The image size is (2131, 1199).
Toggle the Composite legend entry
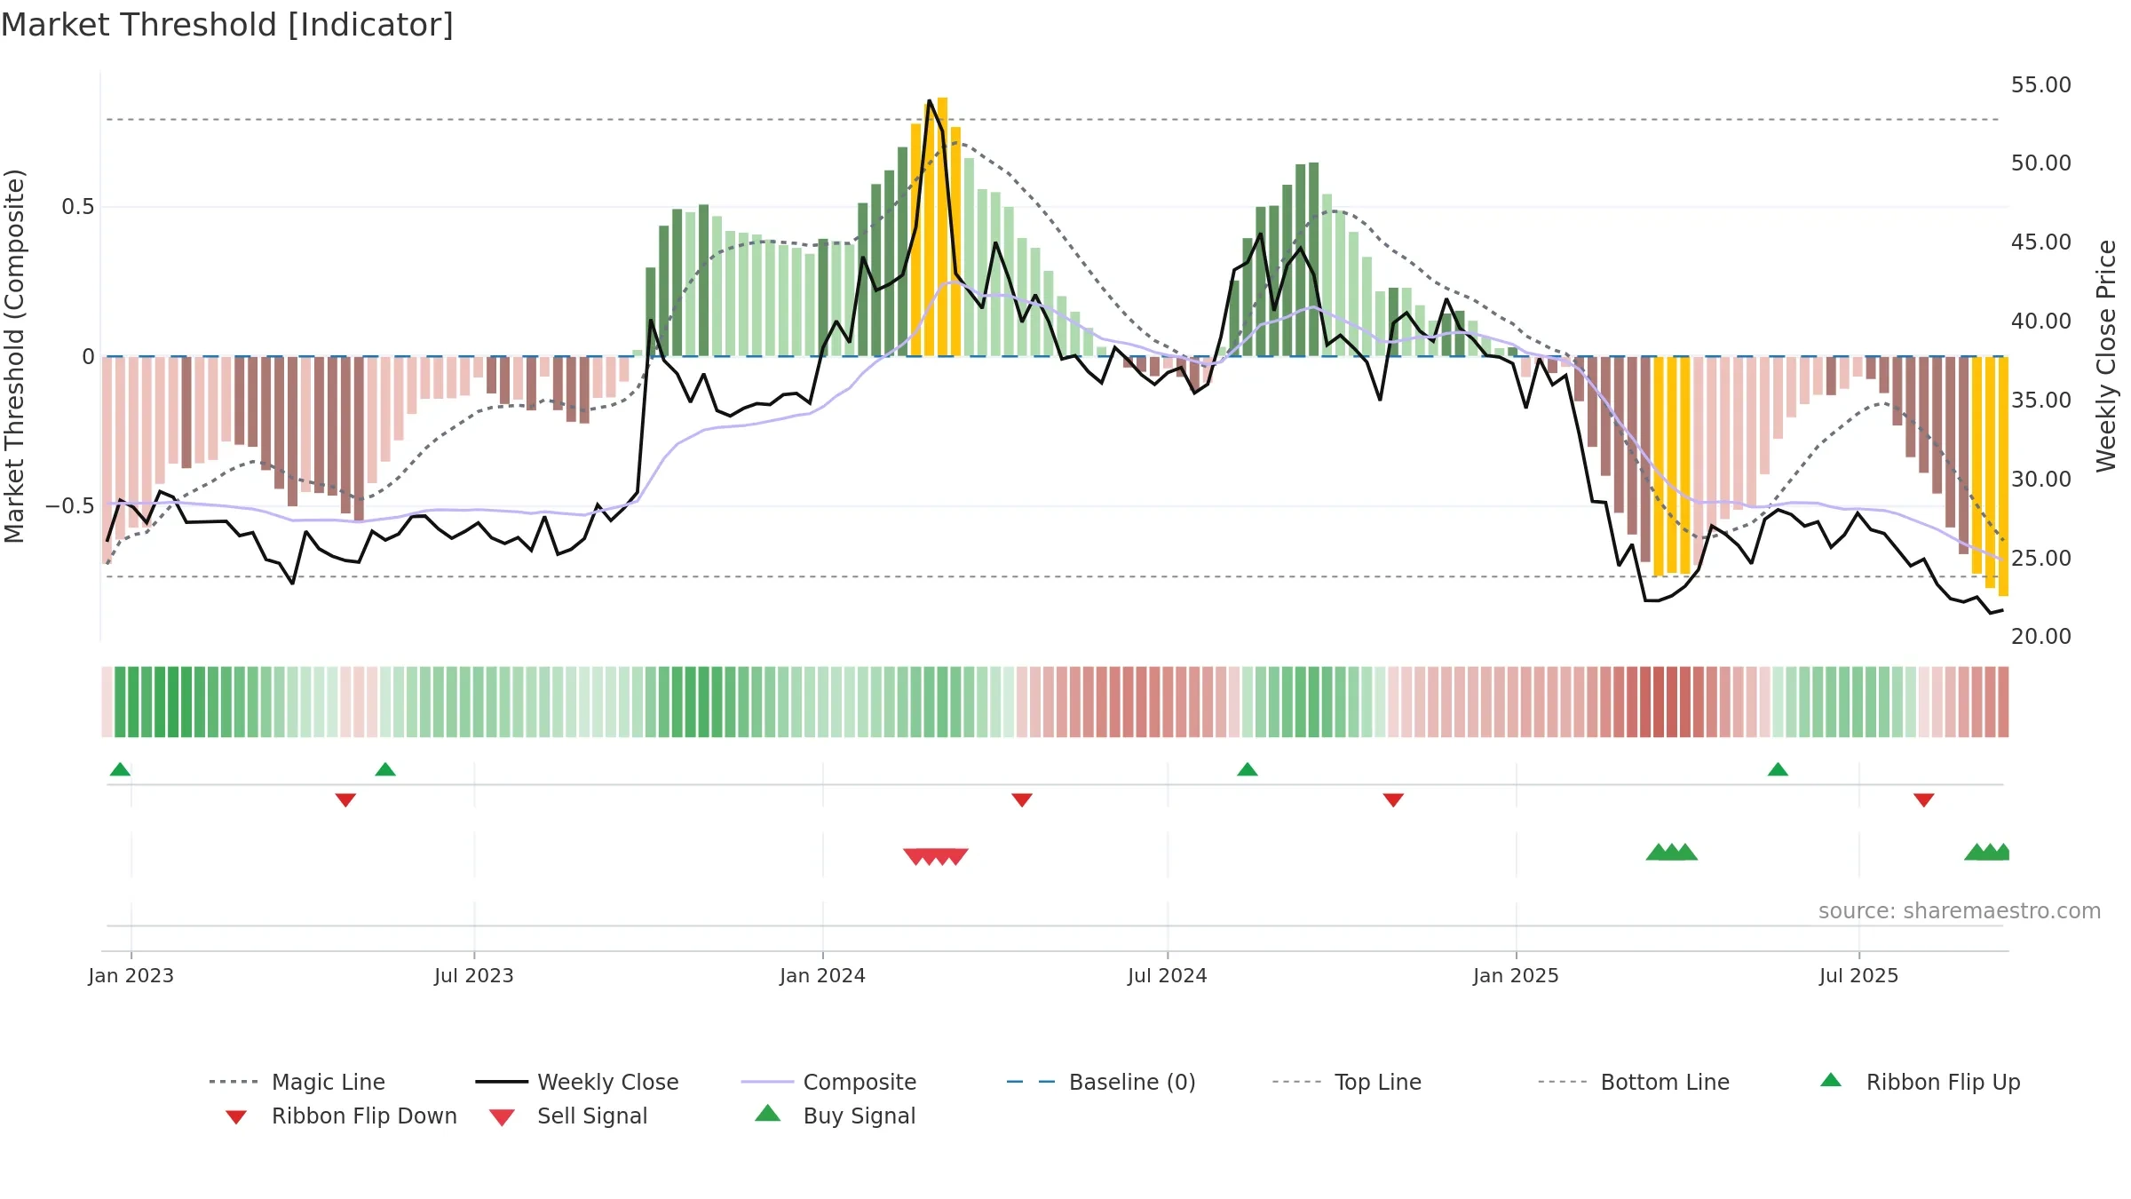[x=828, y=1082]
